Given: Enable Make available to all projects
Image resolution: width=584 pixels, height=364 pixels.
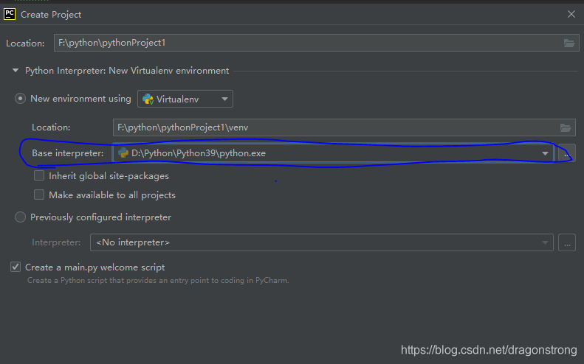Looking at the screenshot, I should pyautogui.click(x=39, y=195).
